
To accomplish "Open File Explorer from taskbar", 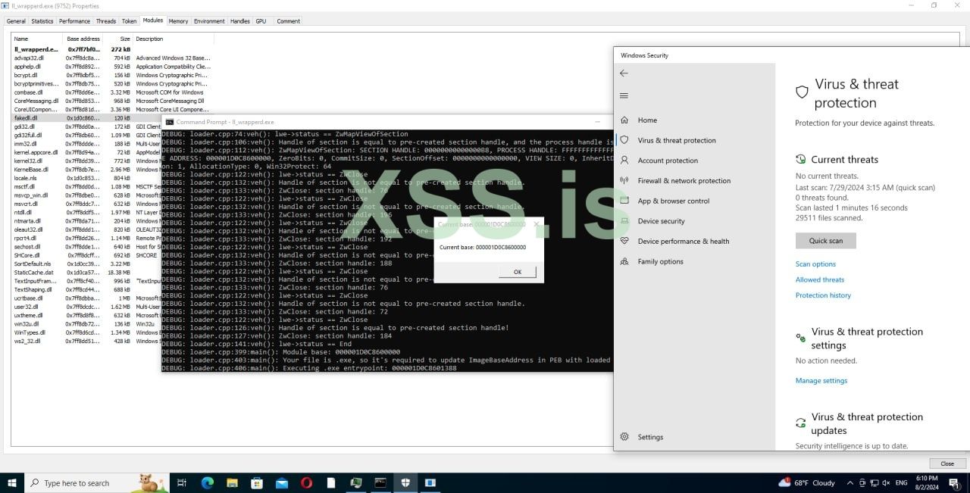I will [x=232, y=482].
